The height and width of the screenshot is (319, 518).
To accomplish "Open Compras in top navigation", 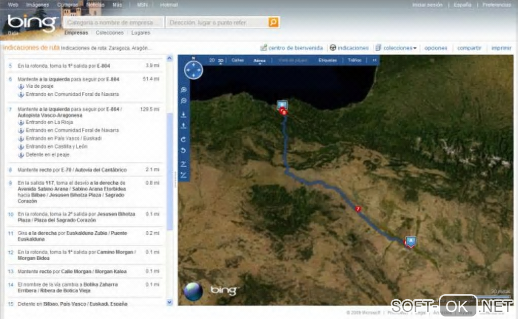I will [x=68, y=5].
